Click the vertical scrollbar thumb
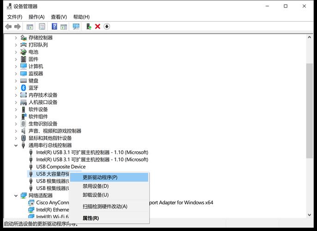This screenshot has height=231, width=317. click(309, 111)
